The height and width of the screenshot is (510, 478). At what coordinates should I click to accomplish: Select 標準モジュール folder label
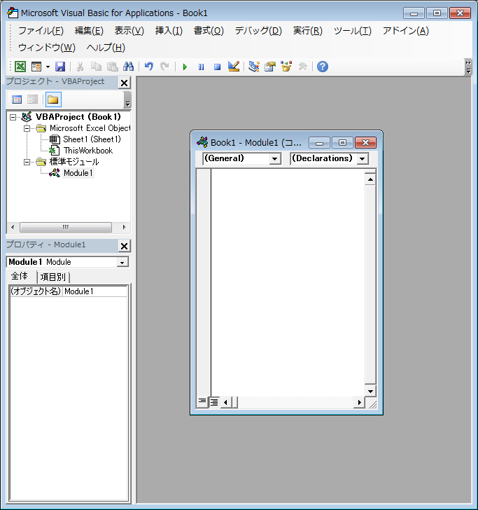click(x=74, y=162)
